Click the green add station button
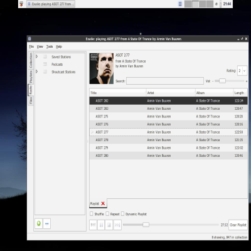This screenshot has width=251, height=251. coord(39,223)
